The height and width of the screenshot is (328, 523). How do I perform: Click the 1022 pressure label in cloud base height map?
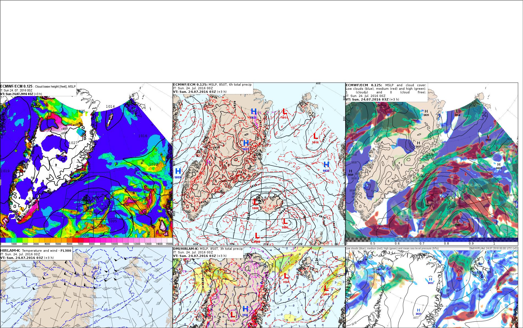[x=154, y=164]
